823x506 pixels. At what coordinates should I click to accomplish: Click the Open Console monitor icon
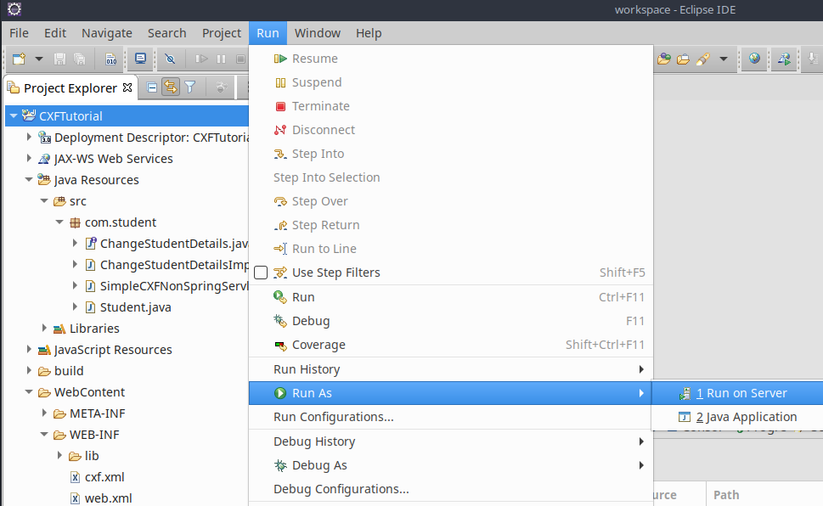[x=140, y=59]
